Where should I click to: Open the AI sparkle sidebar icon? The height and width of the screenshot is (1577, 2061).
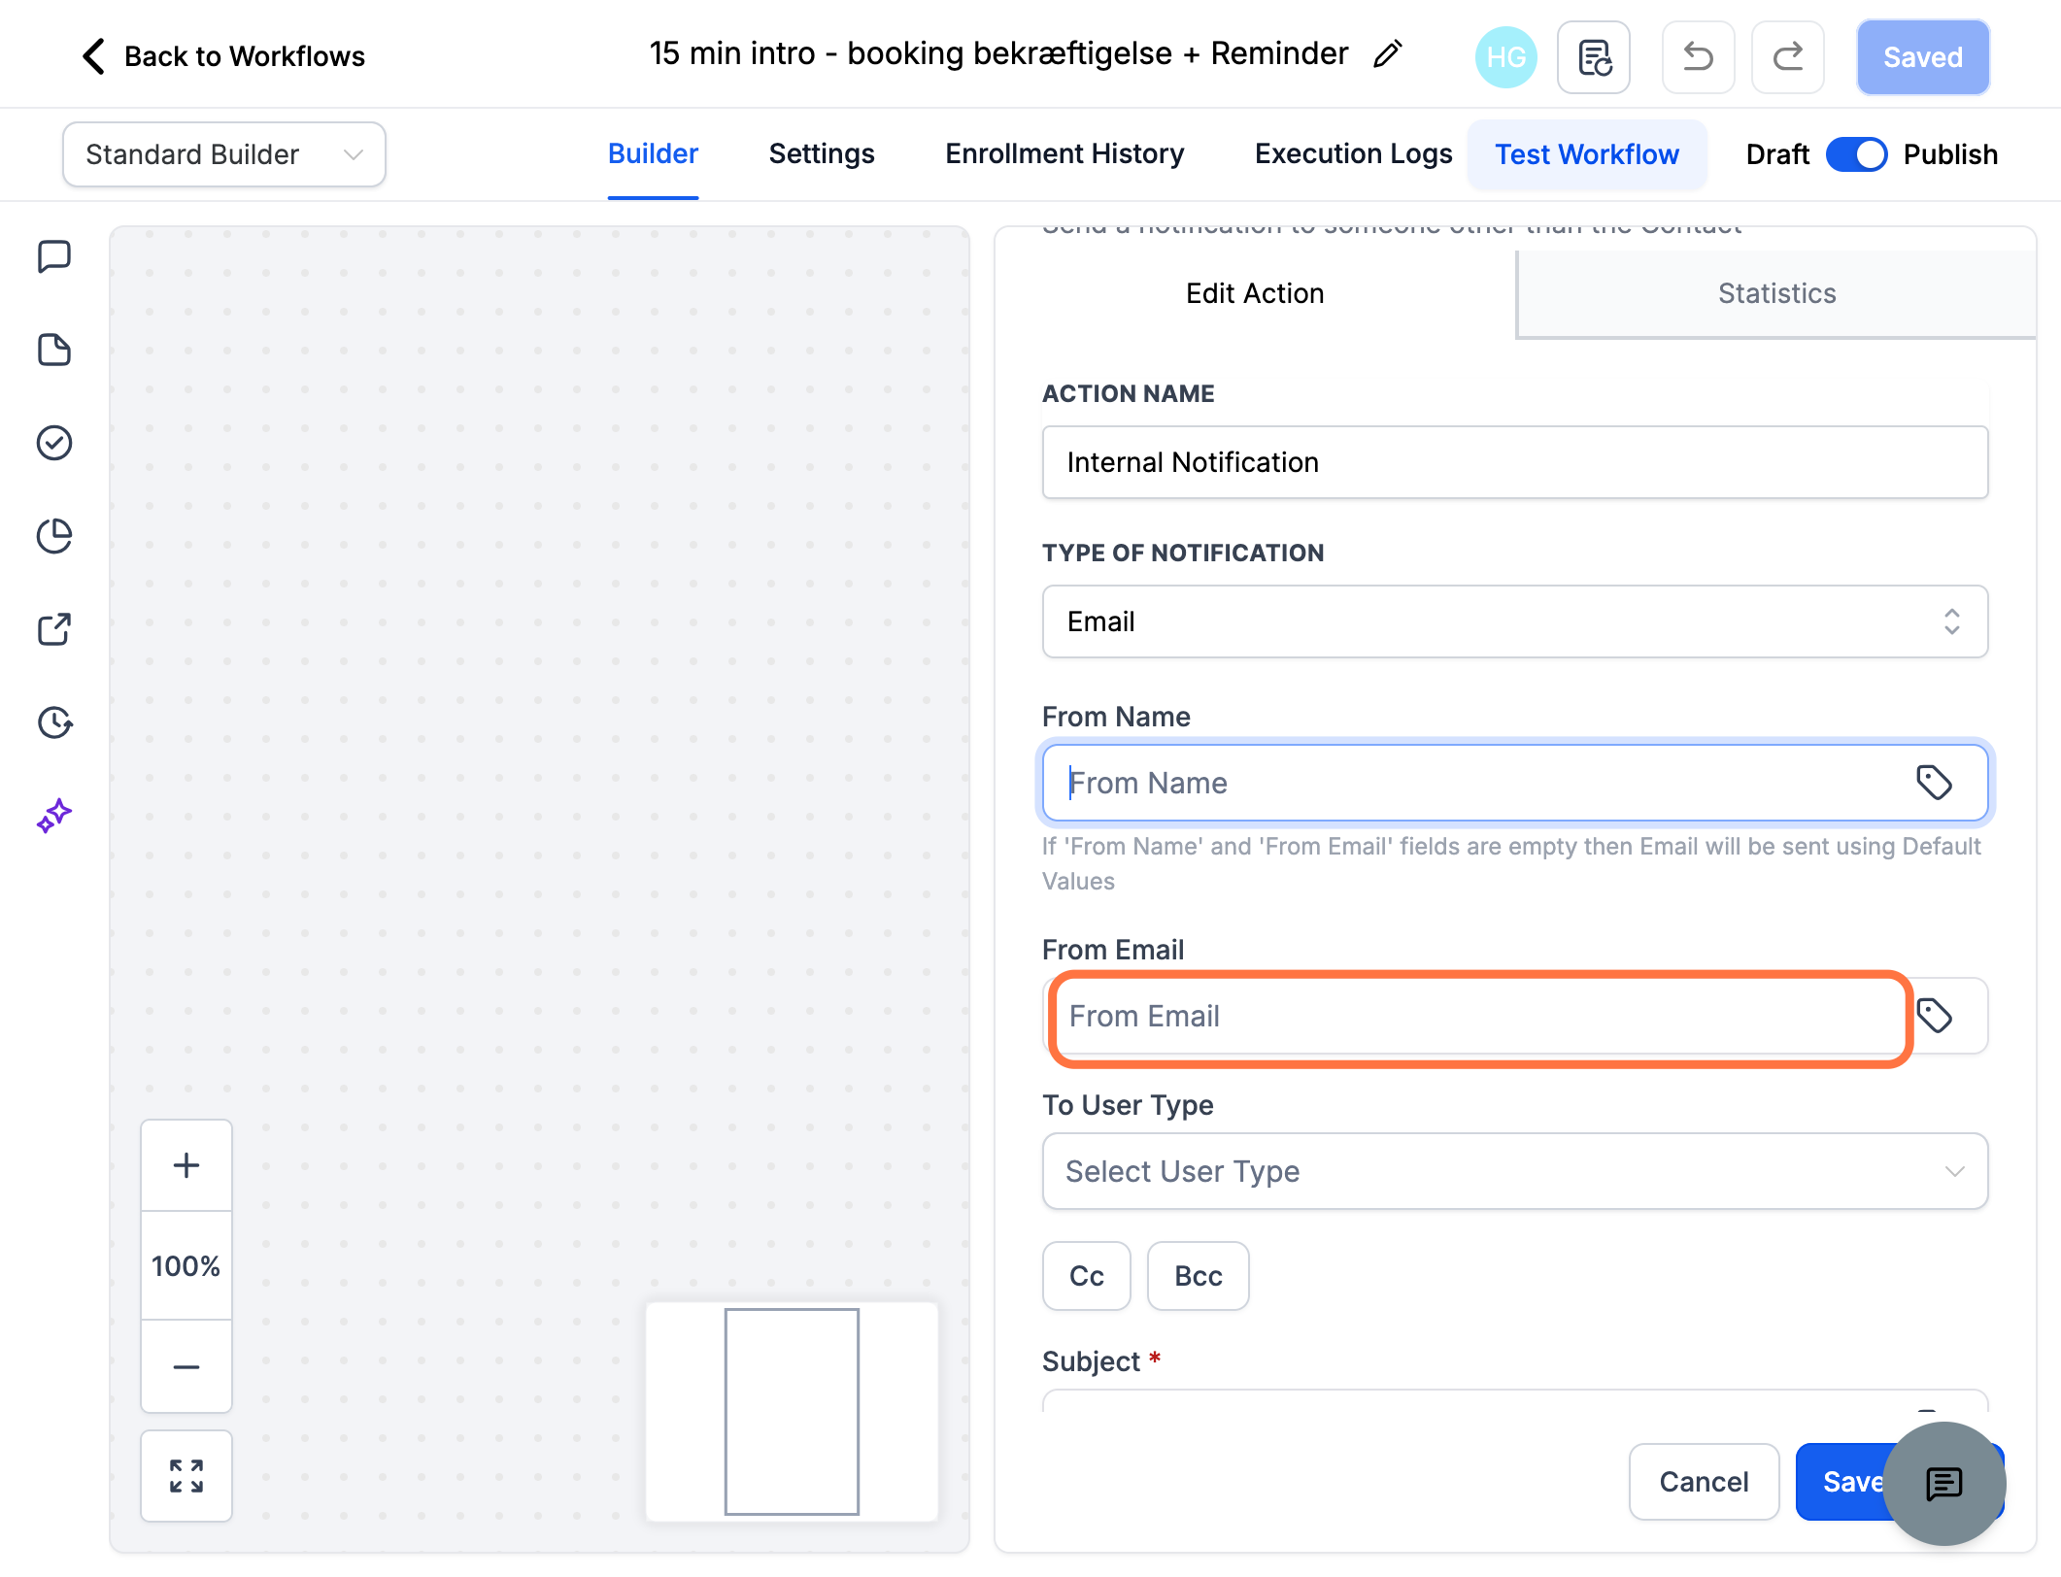[x=54, y=816]
